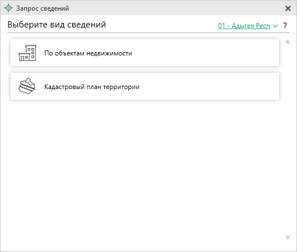Click the scroll up arrow icon

pyautogui.click(x=287, y=41)
